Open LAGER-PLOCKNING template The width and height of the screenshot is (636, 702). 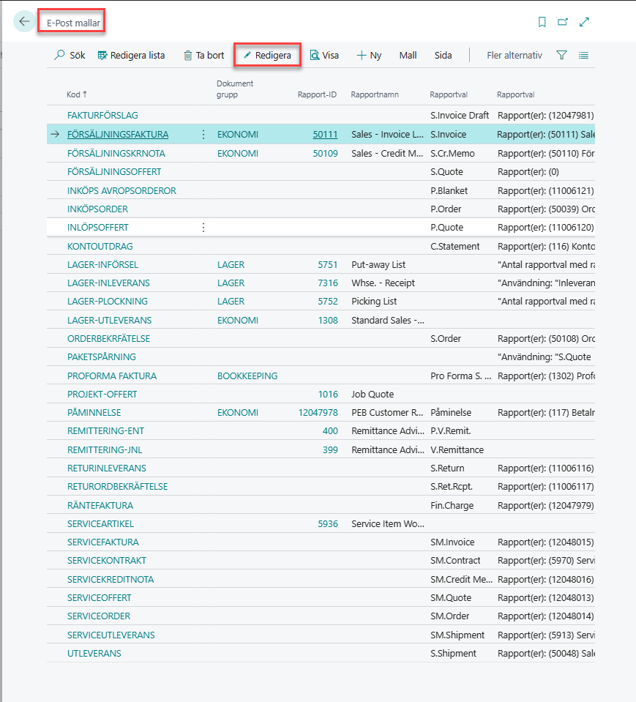108,302
